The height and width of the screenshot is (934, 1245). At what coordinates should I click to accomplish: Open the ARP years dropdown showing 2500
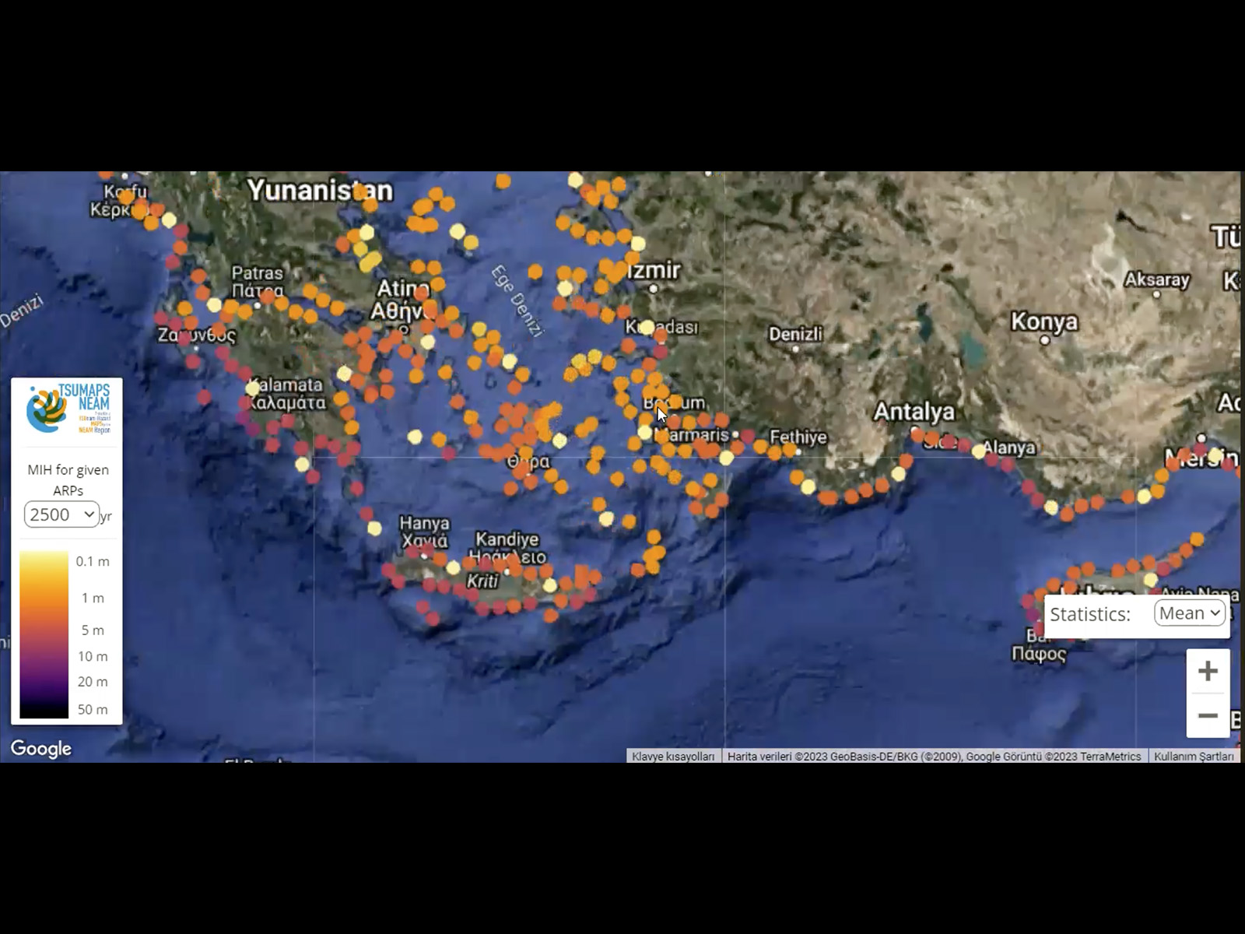(x=61, y=514)
